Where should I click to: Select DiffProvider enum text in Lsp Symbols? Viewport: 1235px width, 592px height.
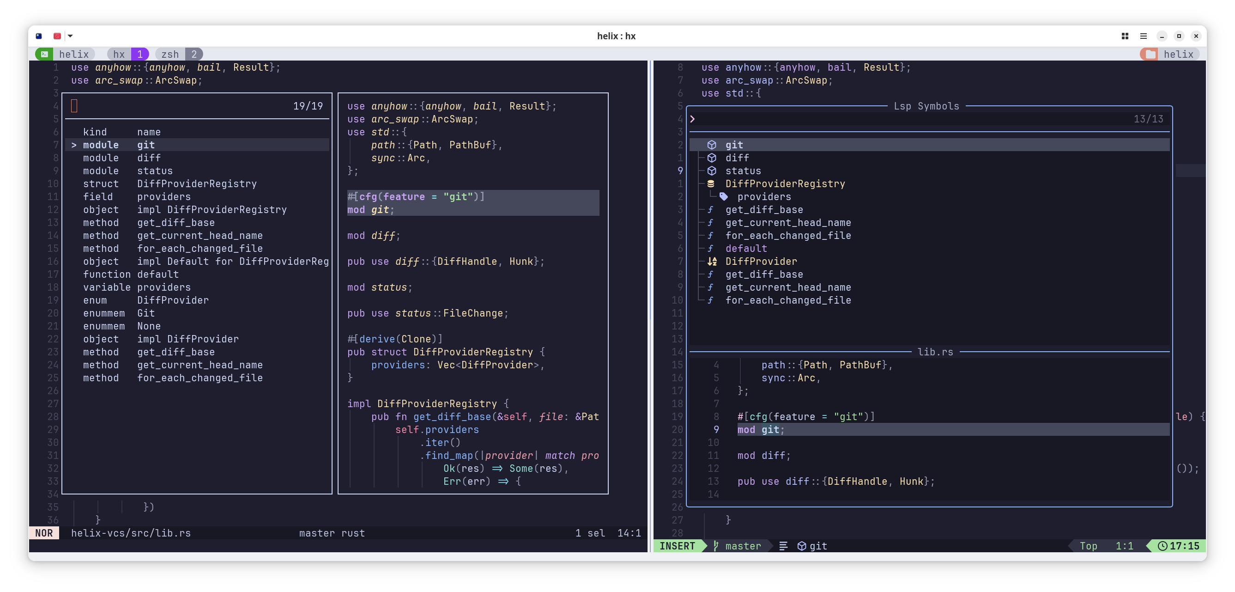[x=761, y=262]
